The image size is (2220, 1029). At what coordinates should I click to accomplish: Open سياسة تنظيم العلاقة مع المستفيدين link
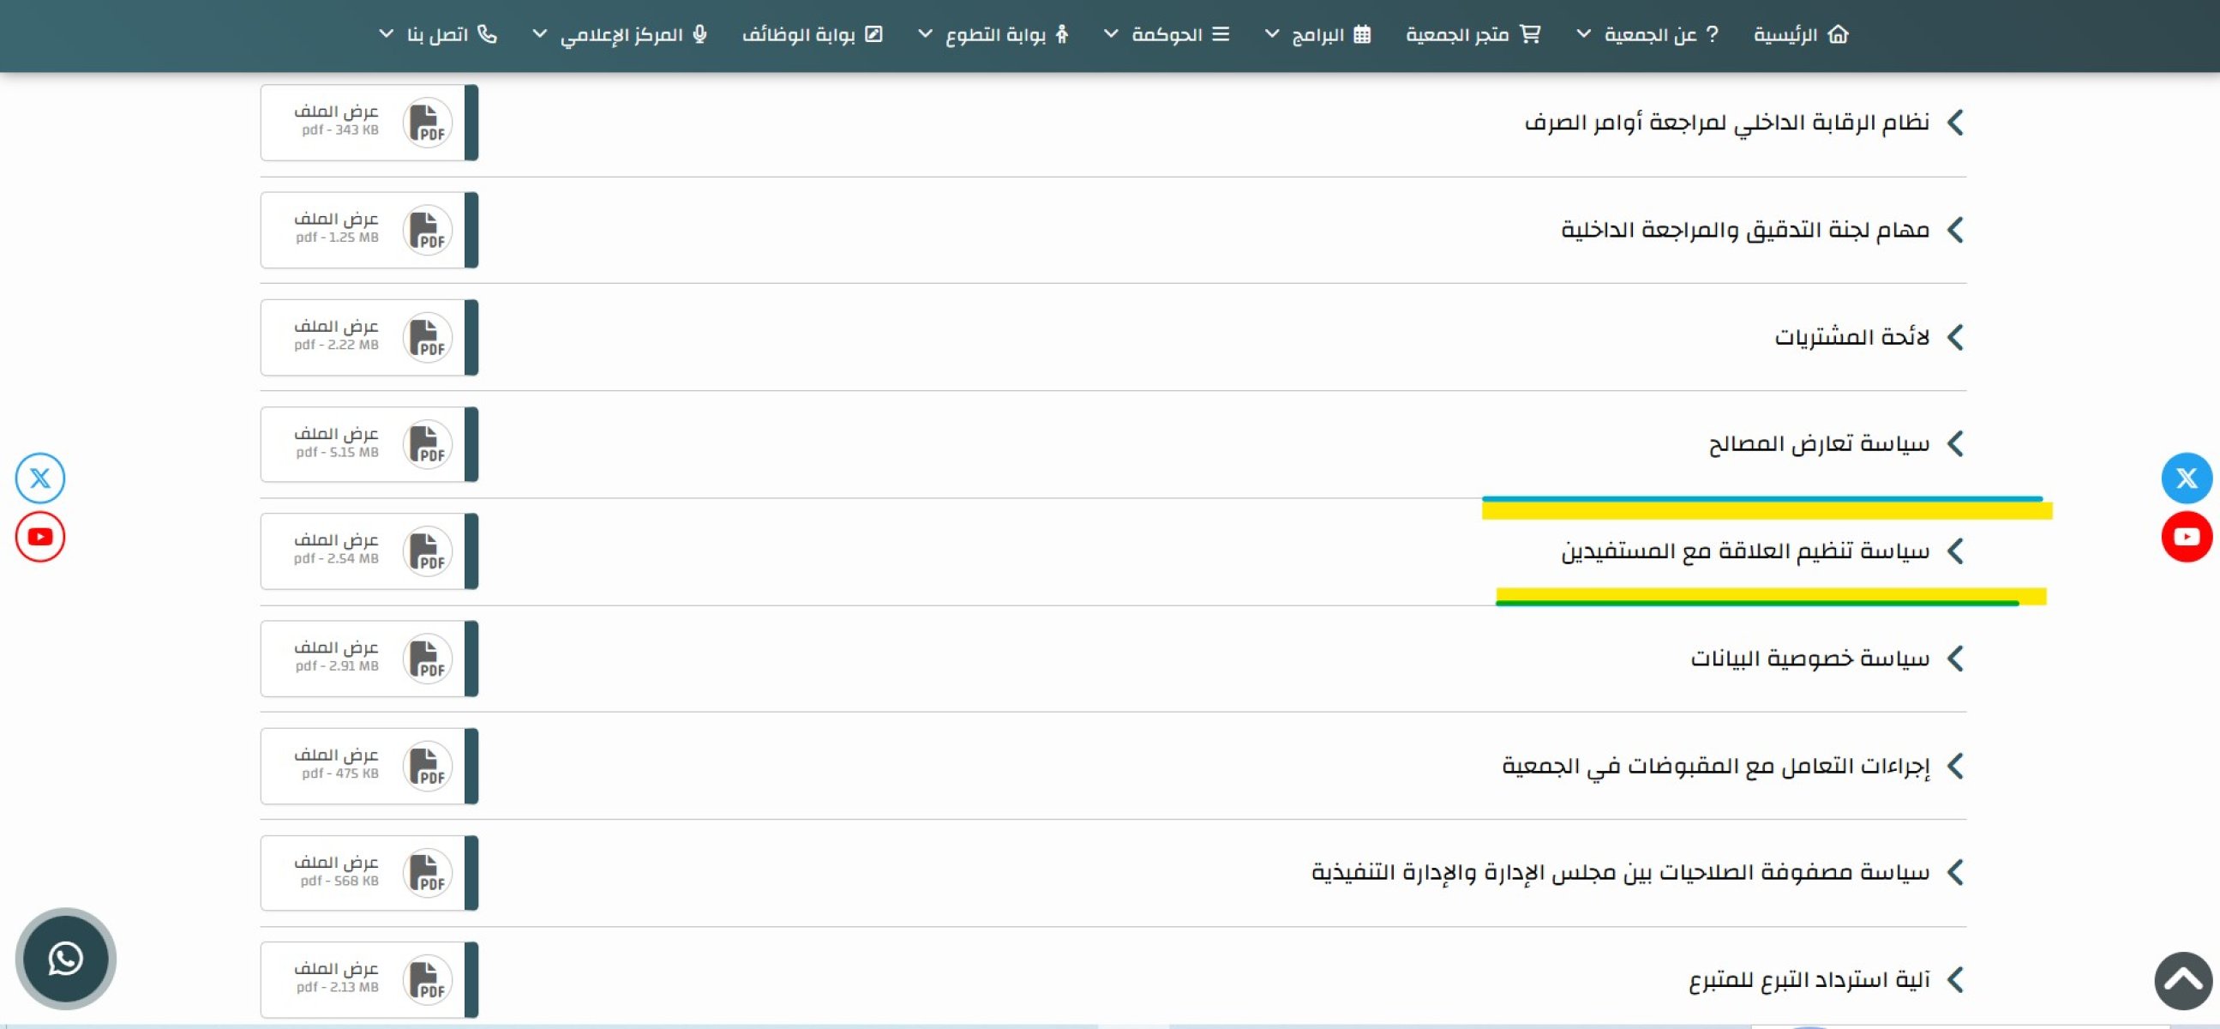(1744, 551)
